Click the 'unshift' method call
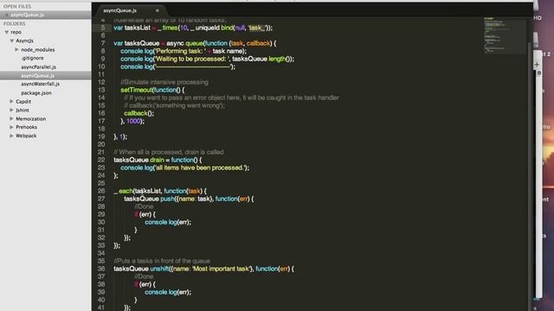The width and height of the screenshot is (554, 311). [159, 269]
